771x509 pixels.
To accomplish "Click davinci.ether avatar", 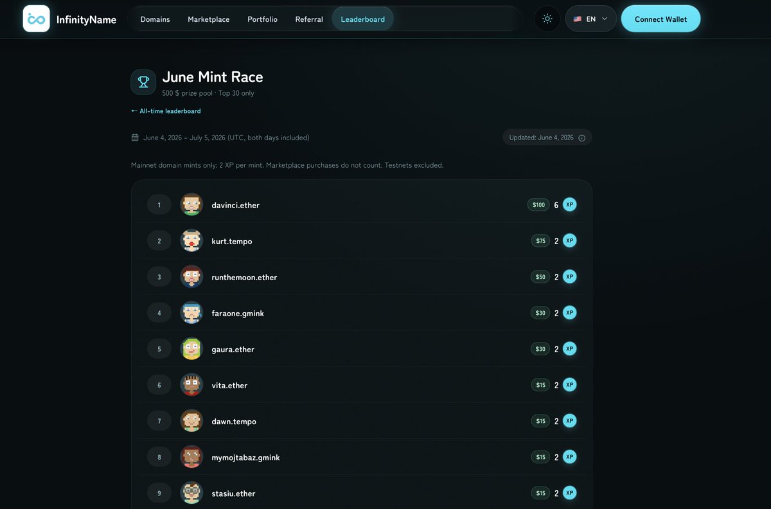I will (x=191, y=205).
